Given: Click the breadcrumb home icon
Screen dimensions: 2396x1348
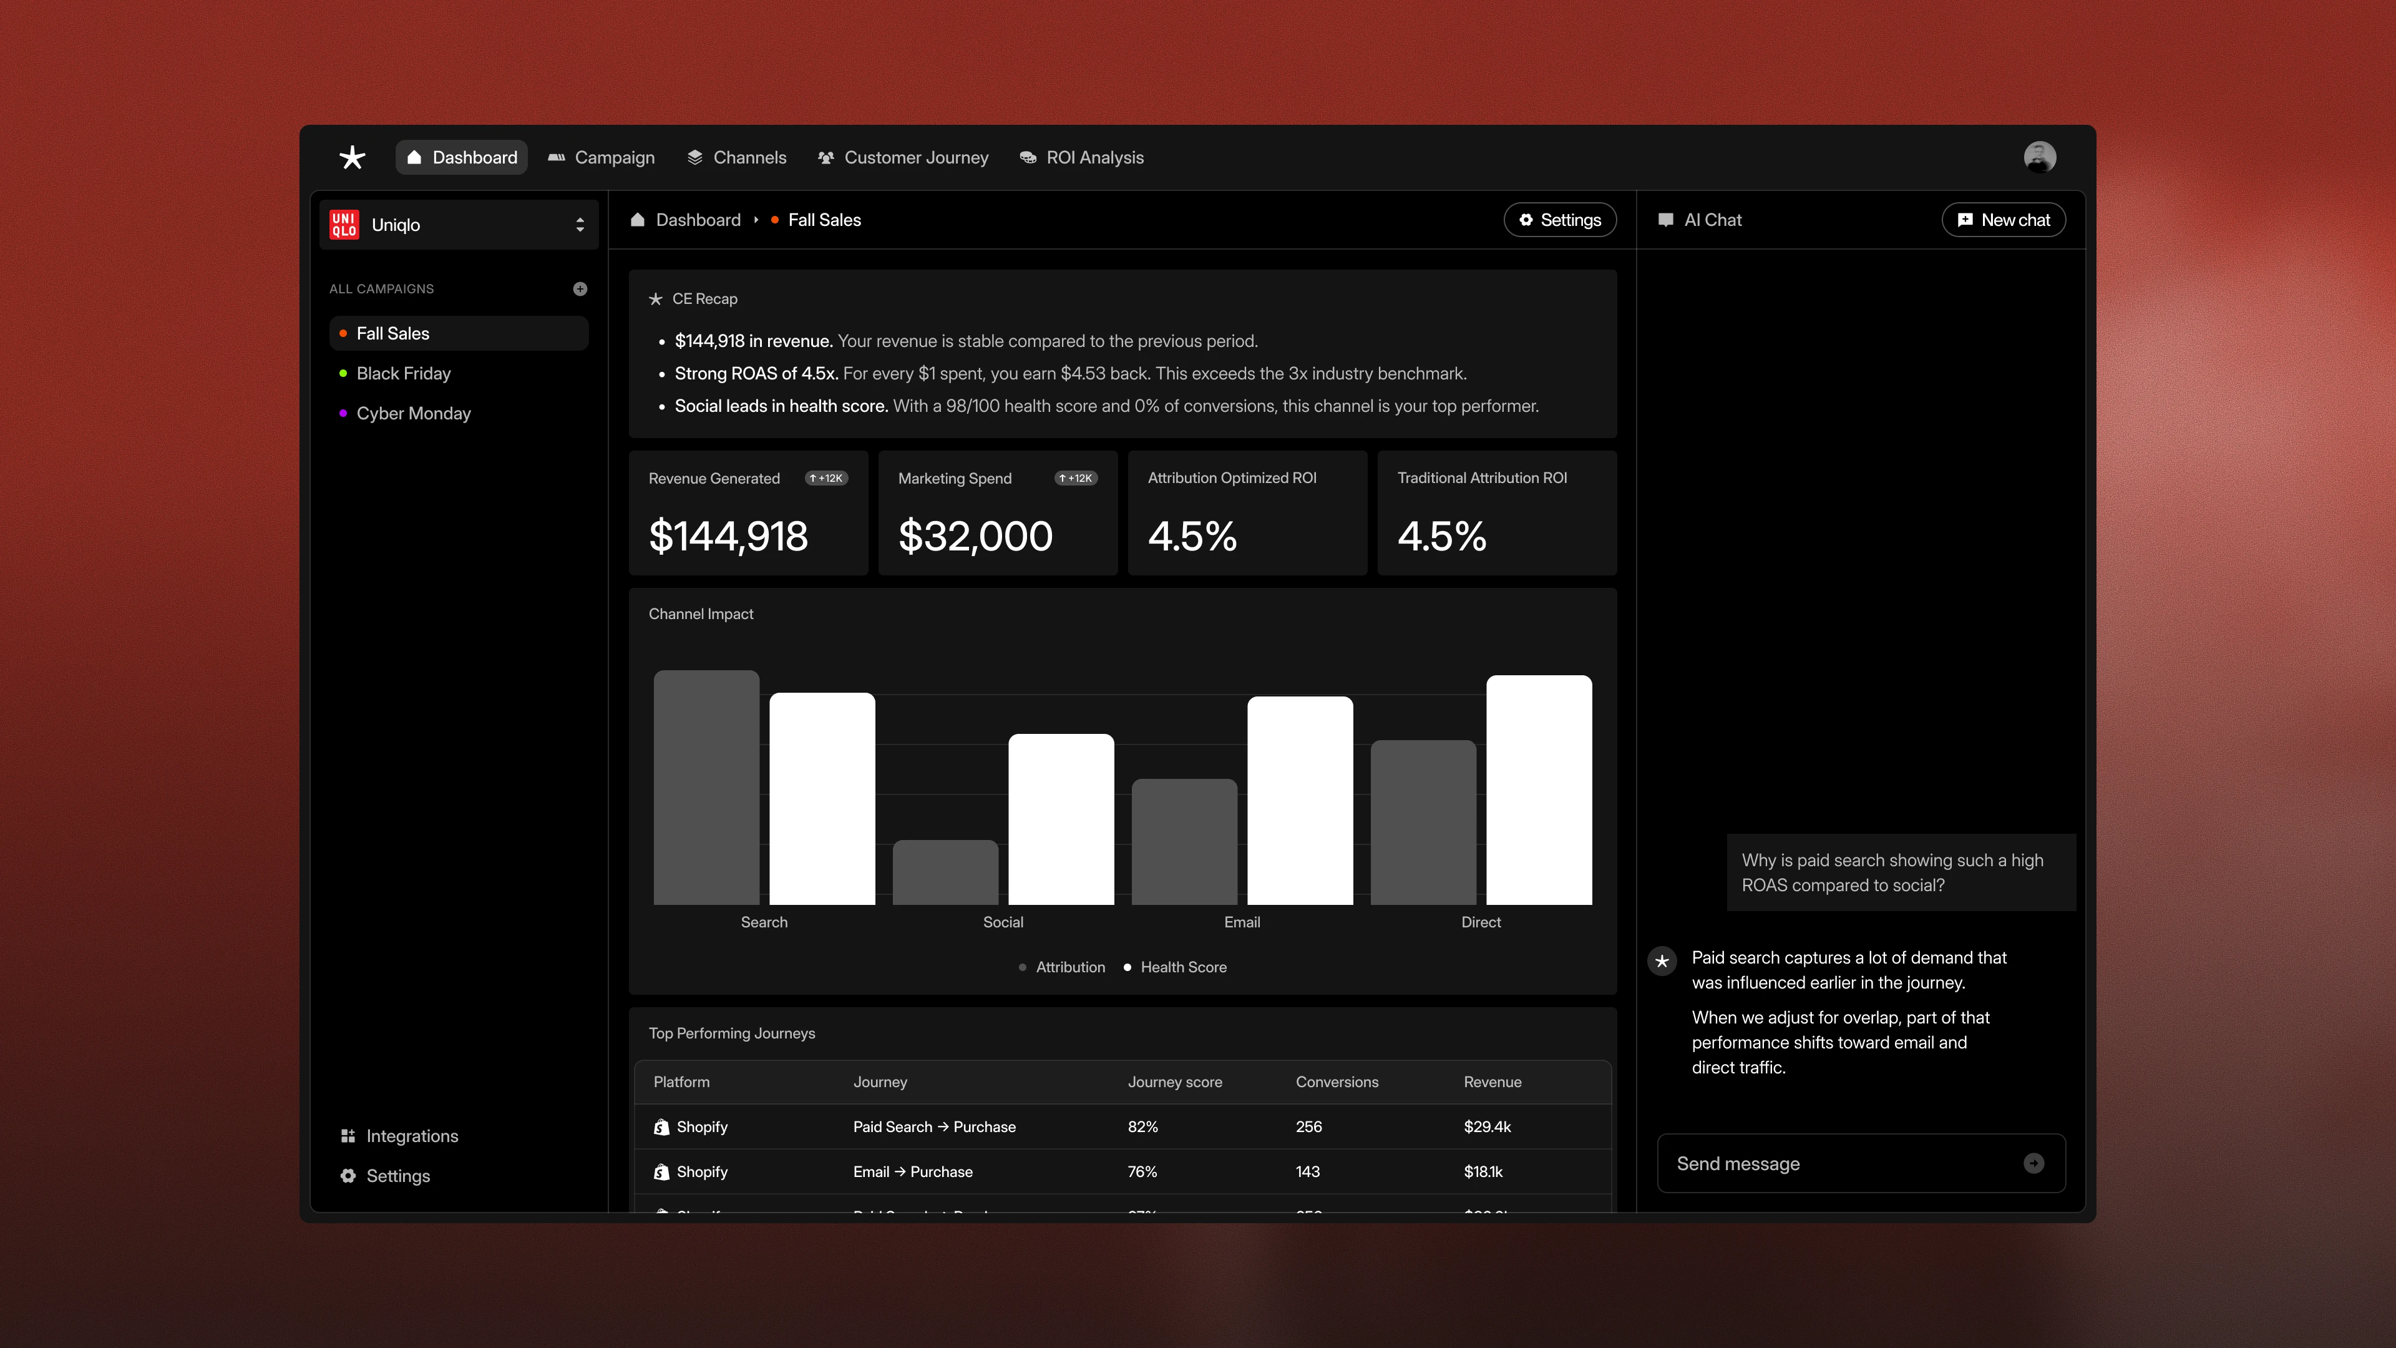Looking at the screenshot, I should 637,220.
